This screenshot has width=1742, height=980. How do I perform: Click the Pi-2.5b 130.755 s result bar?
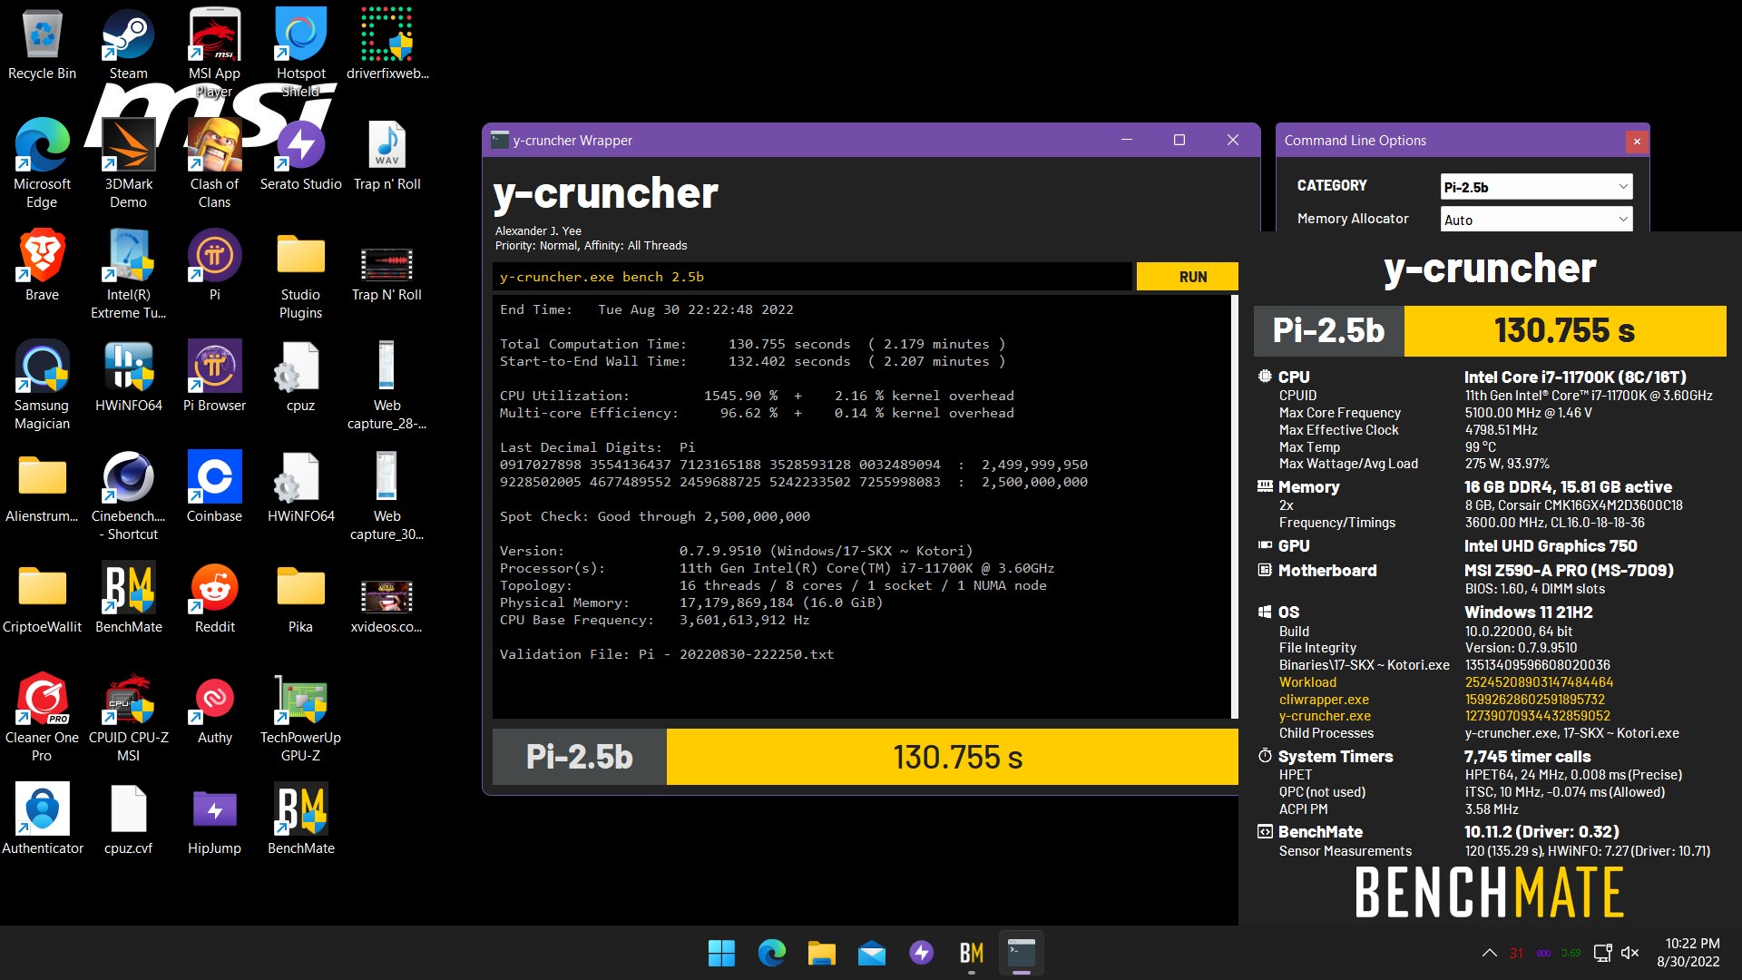point(865,757)
